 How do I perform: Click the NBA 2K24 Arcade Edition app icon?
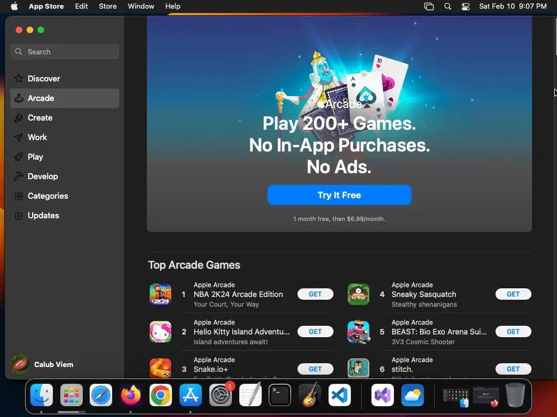(x=160, y=294)
